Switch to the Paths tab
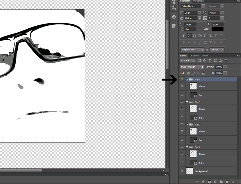This screenshot has height=184, width=241. coord(205,56)
